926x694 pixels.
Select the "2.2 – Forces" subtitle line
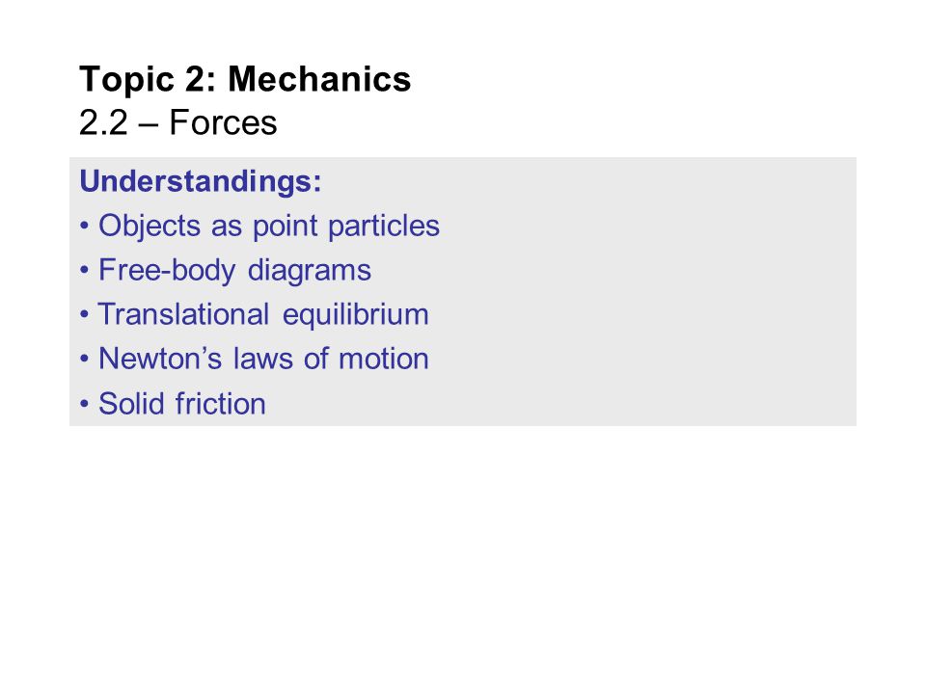pyautogui.click(x=177, y=122)
